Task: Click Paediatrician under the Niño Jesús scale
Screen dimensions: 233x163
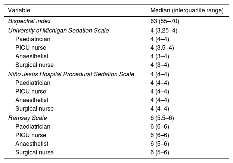Action: [33, 83]
